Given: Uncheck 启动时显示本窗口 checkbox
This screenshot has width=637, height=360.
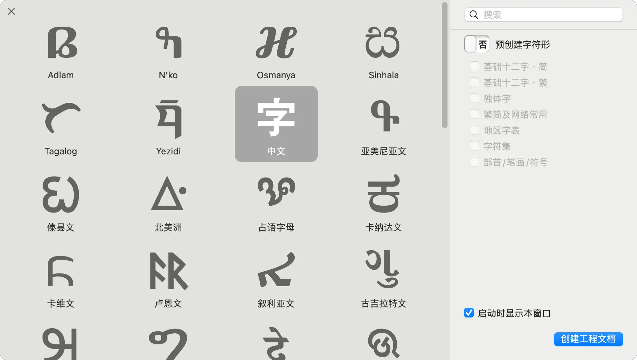Looking at the screenshot, I should click(x=469, y=313).
